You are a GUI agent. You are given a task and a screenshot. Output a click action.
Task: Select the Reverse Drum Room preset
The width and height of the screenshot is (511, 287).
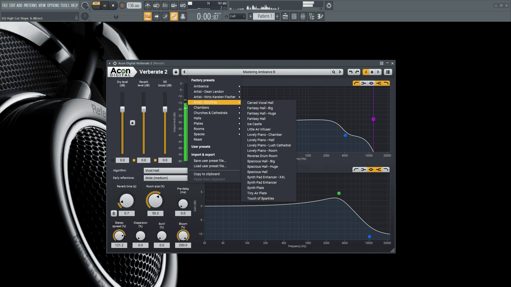(x=269, y=156)
